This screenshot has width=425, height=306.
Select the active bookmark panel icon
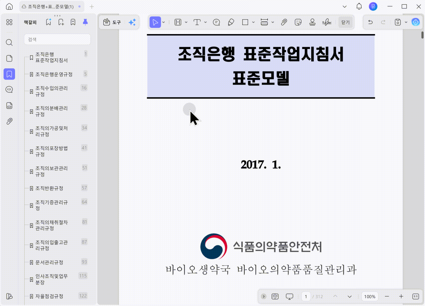click(x=9, y=74)
